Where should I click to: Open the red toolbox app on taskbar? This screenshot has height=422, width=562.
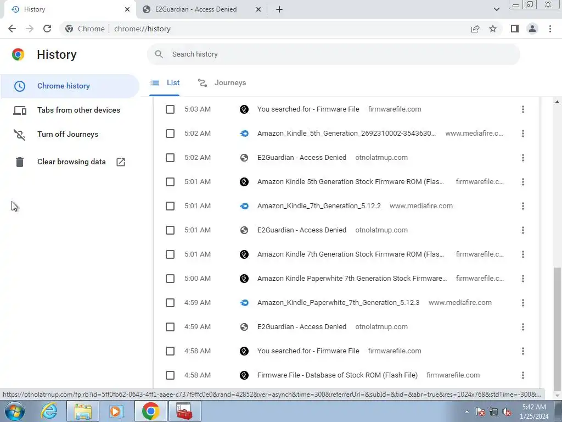pos(184,411)
